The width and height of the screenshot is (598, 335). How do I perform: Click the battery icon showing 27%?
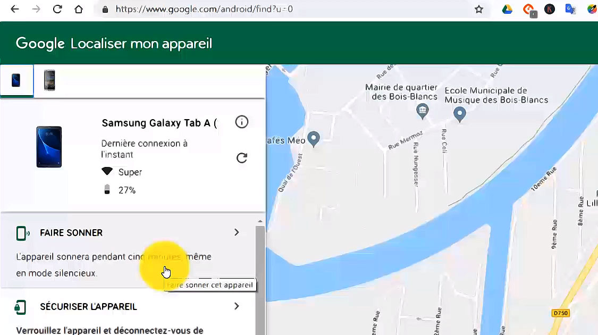(107, 189)
